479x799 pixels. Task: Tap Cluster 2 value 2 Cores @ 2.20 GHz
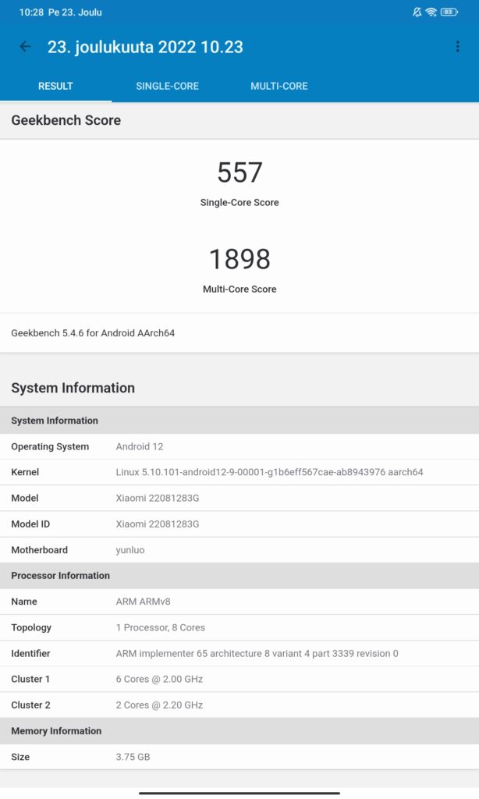(159, 705)
